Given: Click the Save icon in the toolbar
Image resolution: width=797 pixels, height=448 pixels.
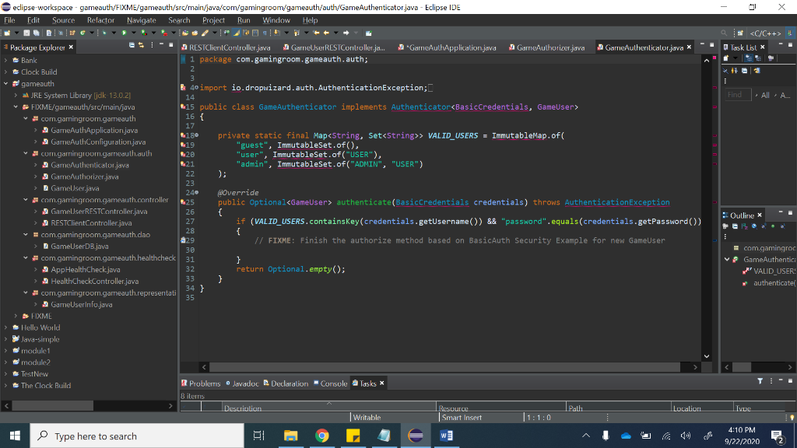Looking at the screenshot, I should (28, 33).
